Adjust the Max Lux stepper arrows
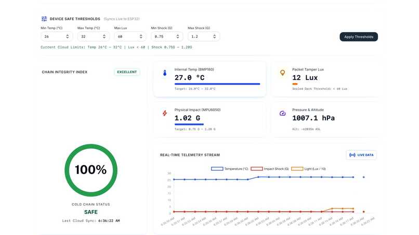 coord(141,36)
